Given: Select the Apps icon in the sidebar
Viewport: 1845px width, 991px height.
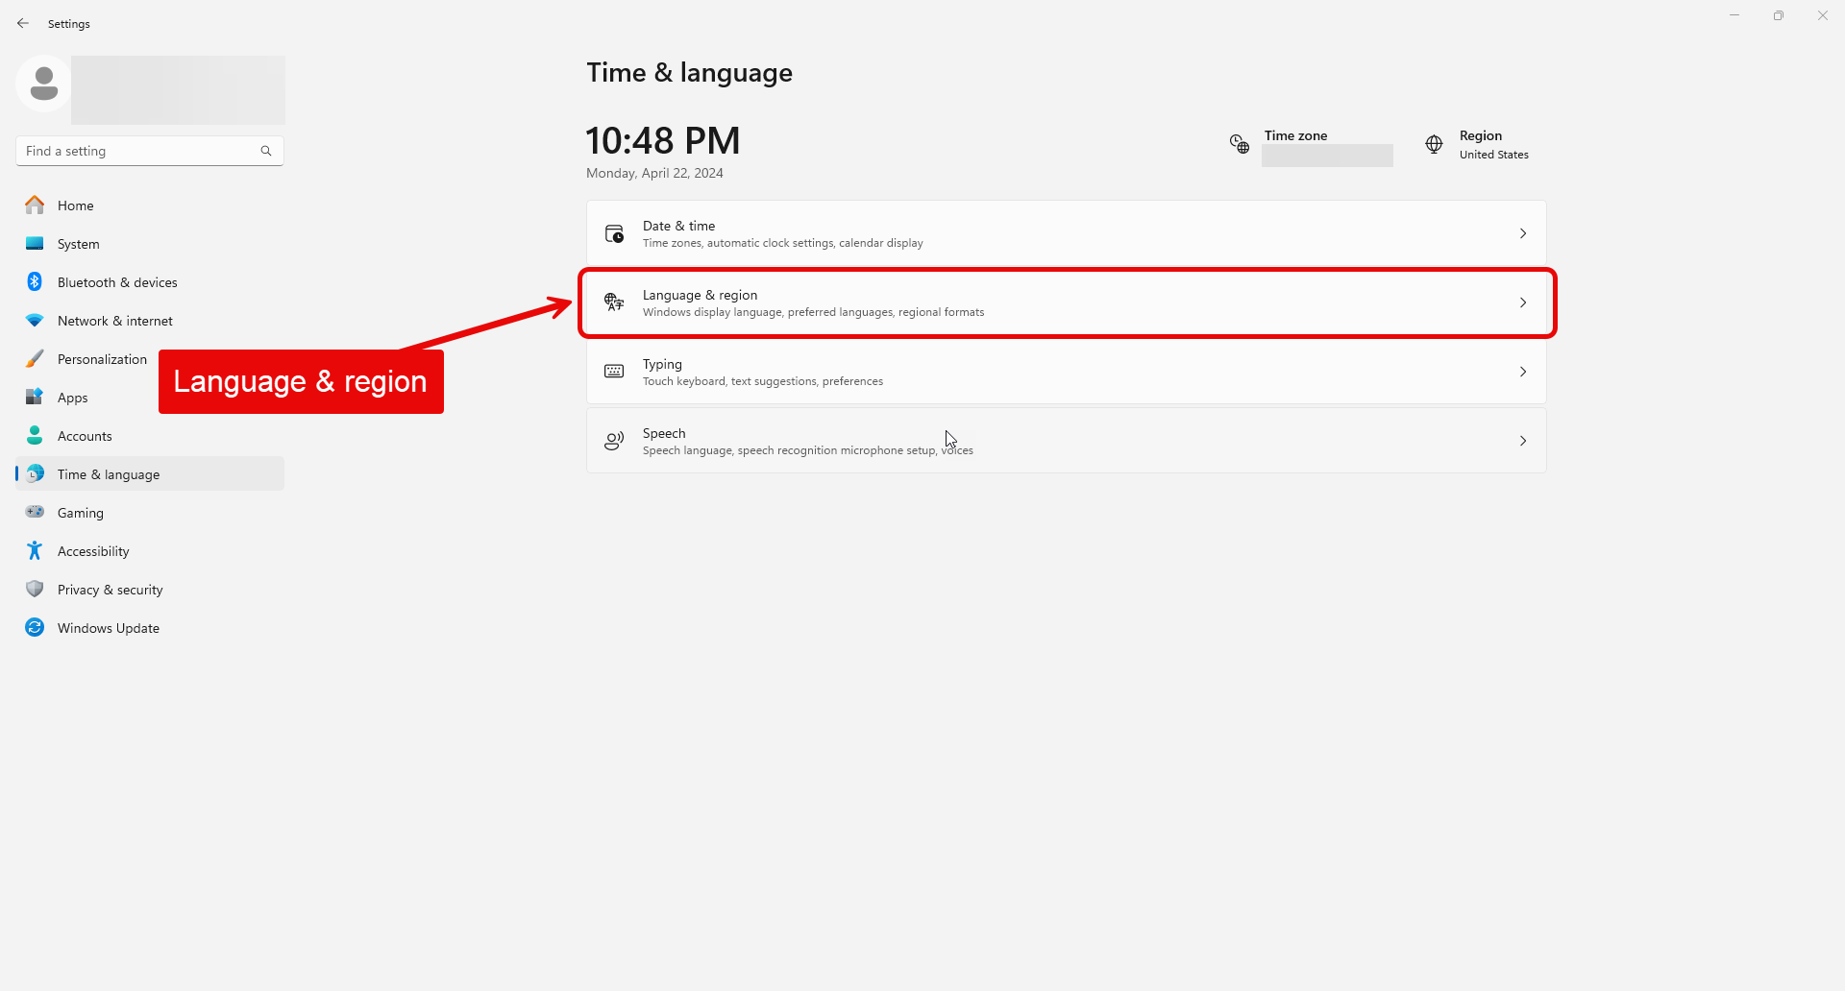Looking at the screenshot, I should coord(35,397).
